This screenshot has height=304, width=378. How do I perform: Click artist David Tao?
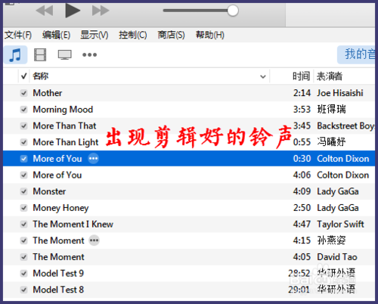337,257
